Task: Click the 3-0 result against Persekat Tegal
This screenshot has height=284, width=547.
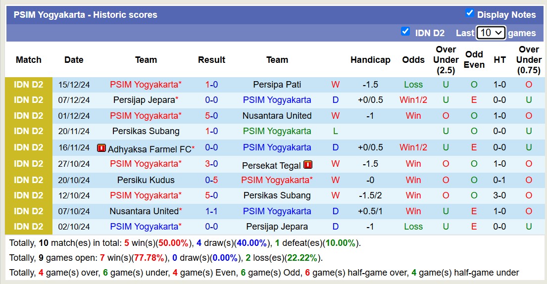Action: pyautogui.click(x=211, y=164)
